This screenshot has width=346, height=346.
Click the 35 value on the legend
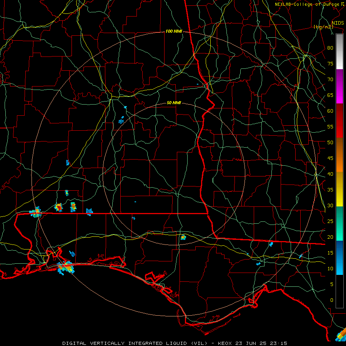[x=330, y=190]
